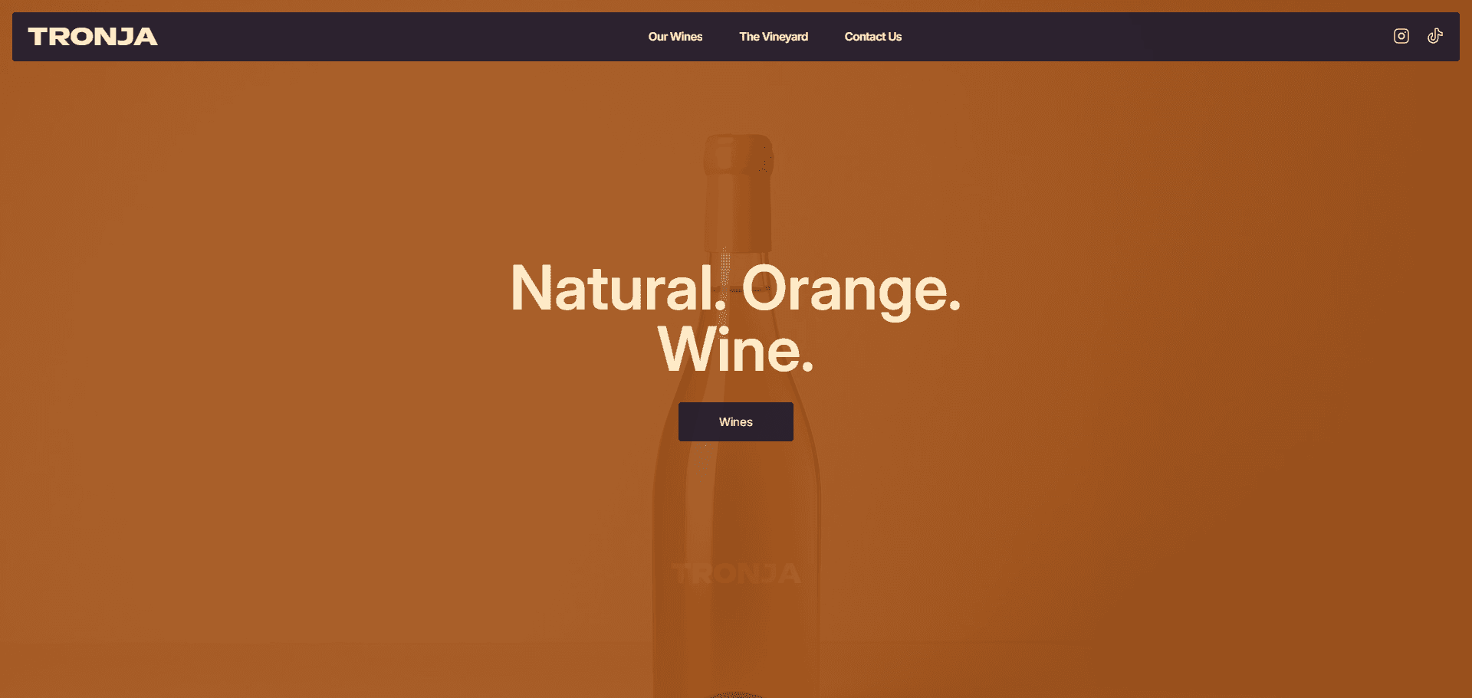Click the word Vineyard in navbar
Screen dimensions: 1472x698
[x=785, y=37]
